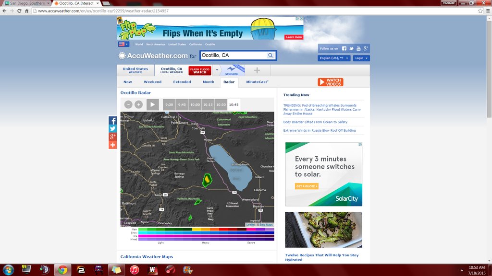Open the Weekend forecast tab
The height and width of the screenshot is (276, 492).
click(x=152, y=82)
